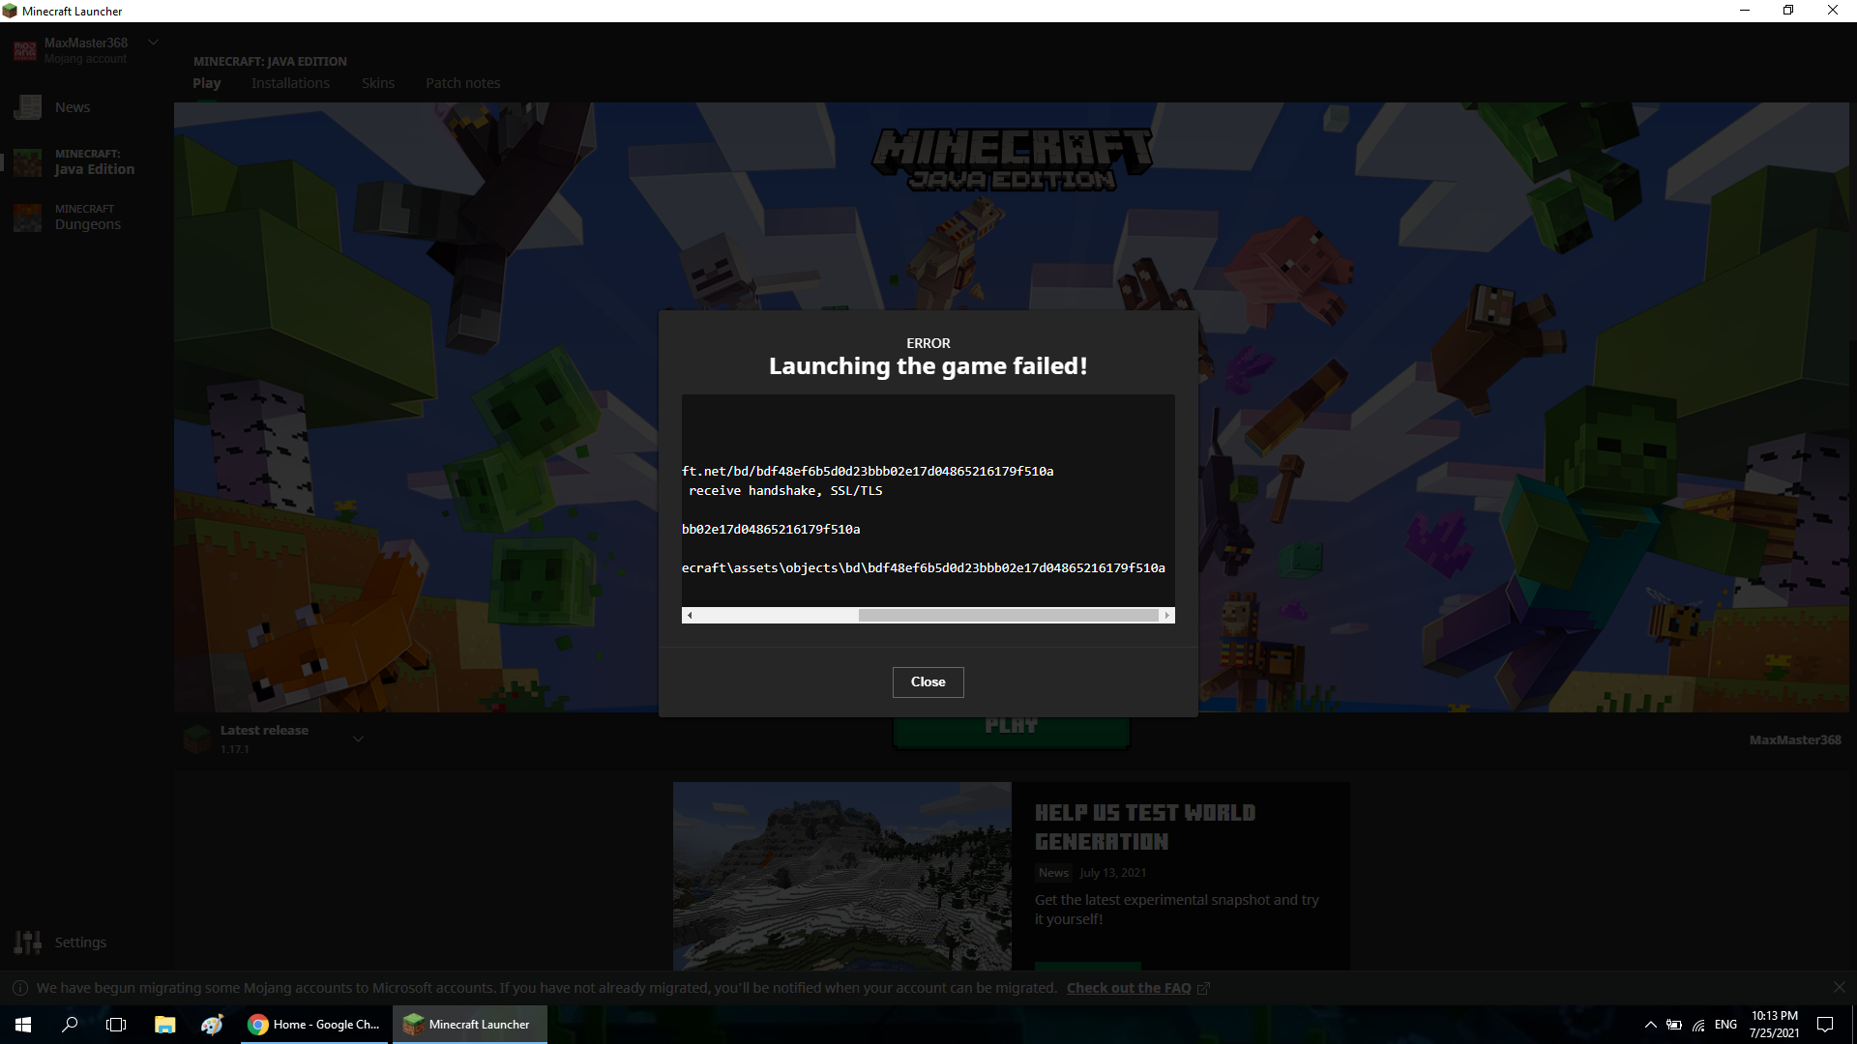The height and width of the screenshot is (1044, 1857).
Task: Open the Check out the FAQ link
Action: pyautogui.click(x=1129, y=988)
